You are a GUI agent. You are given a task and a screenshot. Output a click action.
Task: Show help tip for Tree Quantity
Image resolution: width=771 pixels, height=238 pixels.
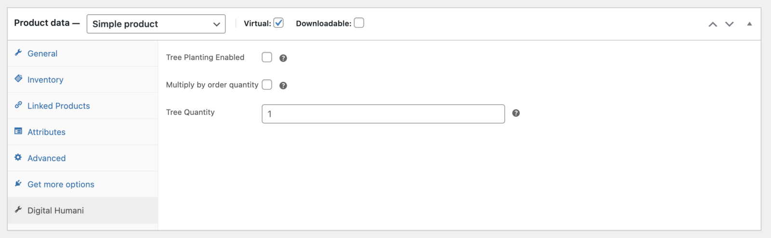[x=516, y=113]
